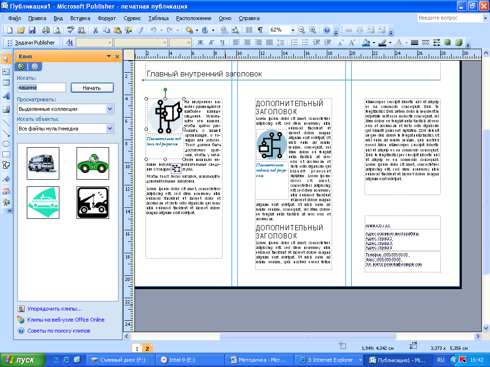This screenshot has height=367, width=490.
Task: Insert the green race car clip
Action: (x=93, y=163)
